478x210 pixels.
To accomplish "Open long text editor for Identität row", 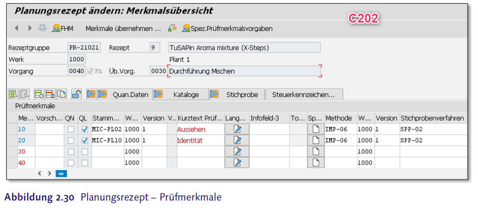I will tap(237, 140).
